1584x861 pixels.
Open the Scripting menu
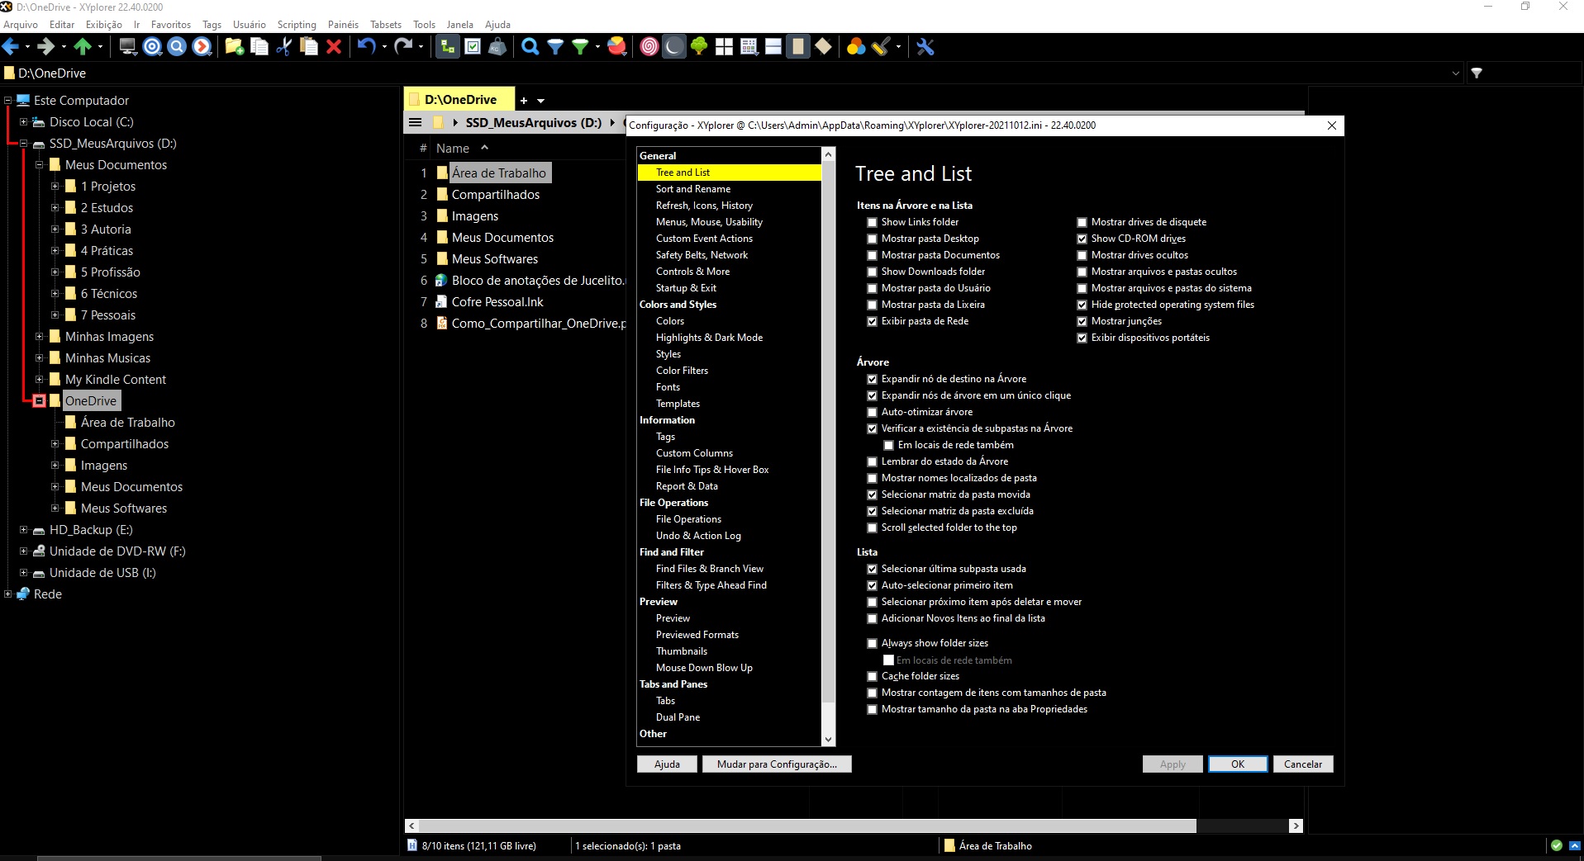coord(296,25)
